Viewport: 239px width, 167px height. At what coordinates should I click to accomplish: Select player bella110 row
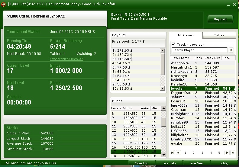tap(202, 127)
